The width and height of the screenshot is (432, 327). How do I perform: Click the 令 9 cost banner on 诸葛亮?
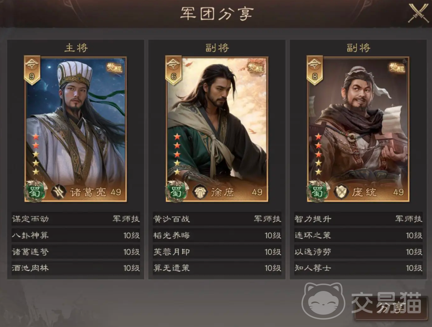32,70
